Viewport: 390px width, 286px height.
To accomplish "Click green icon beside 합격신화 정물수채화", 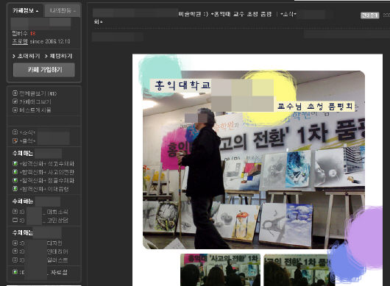I will [15, 180].
